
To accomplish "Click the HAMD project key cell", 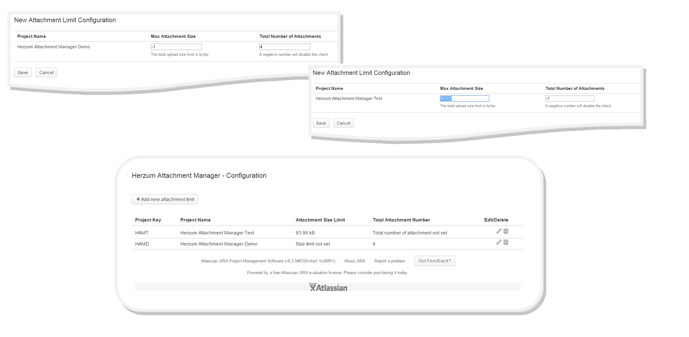I will [x=142, y=244].
